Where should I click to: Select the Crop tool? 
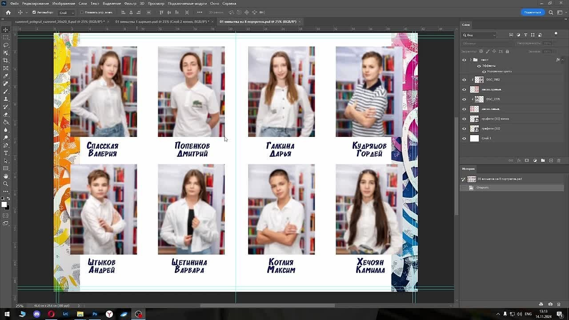pyautogui.click(x=6, y=61)
